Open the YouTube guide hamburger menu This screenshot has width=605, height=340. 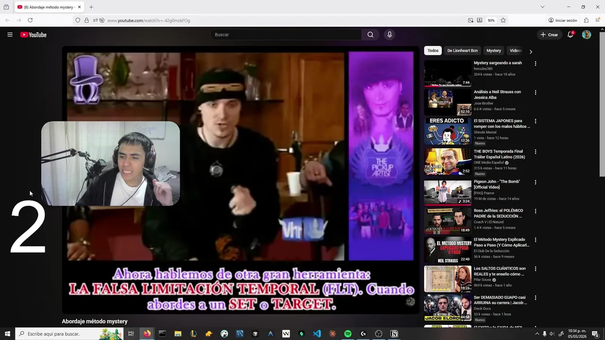point(10,34)
